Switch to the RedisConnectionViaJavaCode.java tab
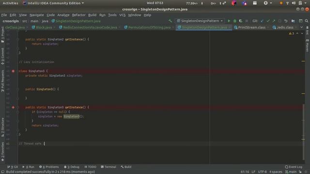Viewport: 310px width, 174px height. tap(90, 28)
